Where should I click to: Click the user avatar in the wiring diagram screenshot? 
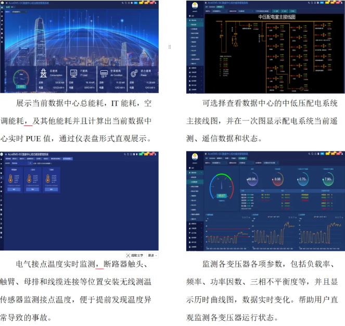[x=195, y=5]
